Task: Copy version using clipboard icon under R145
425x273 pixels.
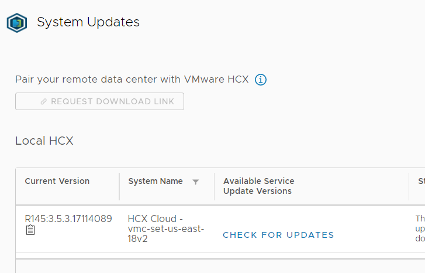Action: (30, 230)
